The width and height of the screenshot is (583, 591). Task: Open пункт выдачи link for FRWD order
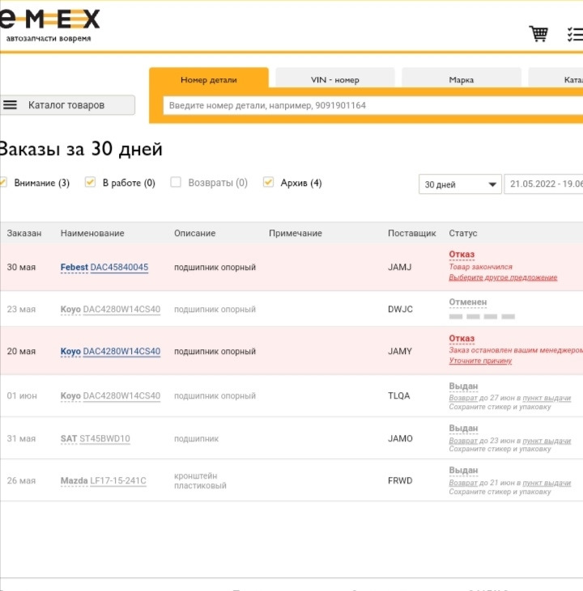tap(547, 483)
